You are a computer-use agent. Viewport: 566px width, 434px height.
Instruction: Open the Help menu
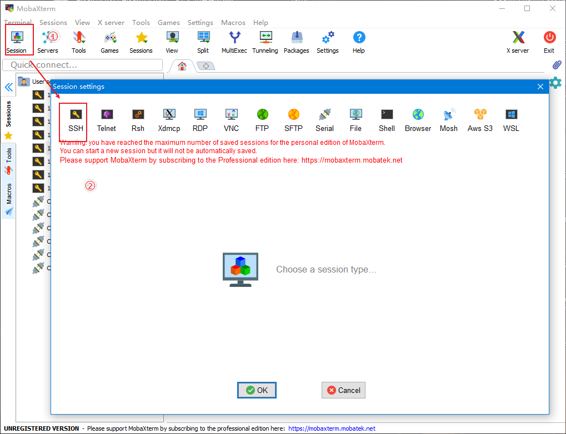[x=261, y=22]
